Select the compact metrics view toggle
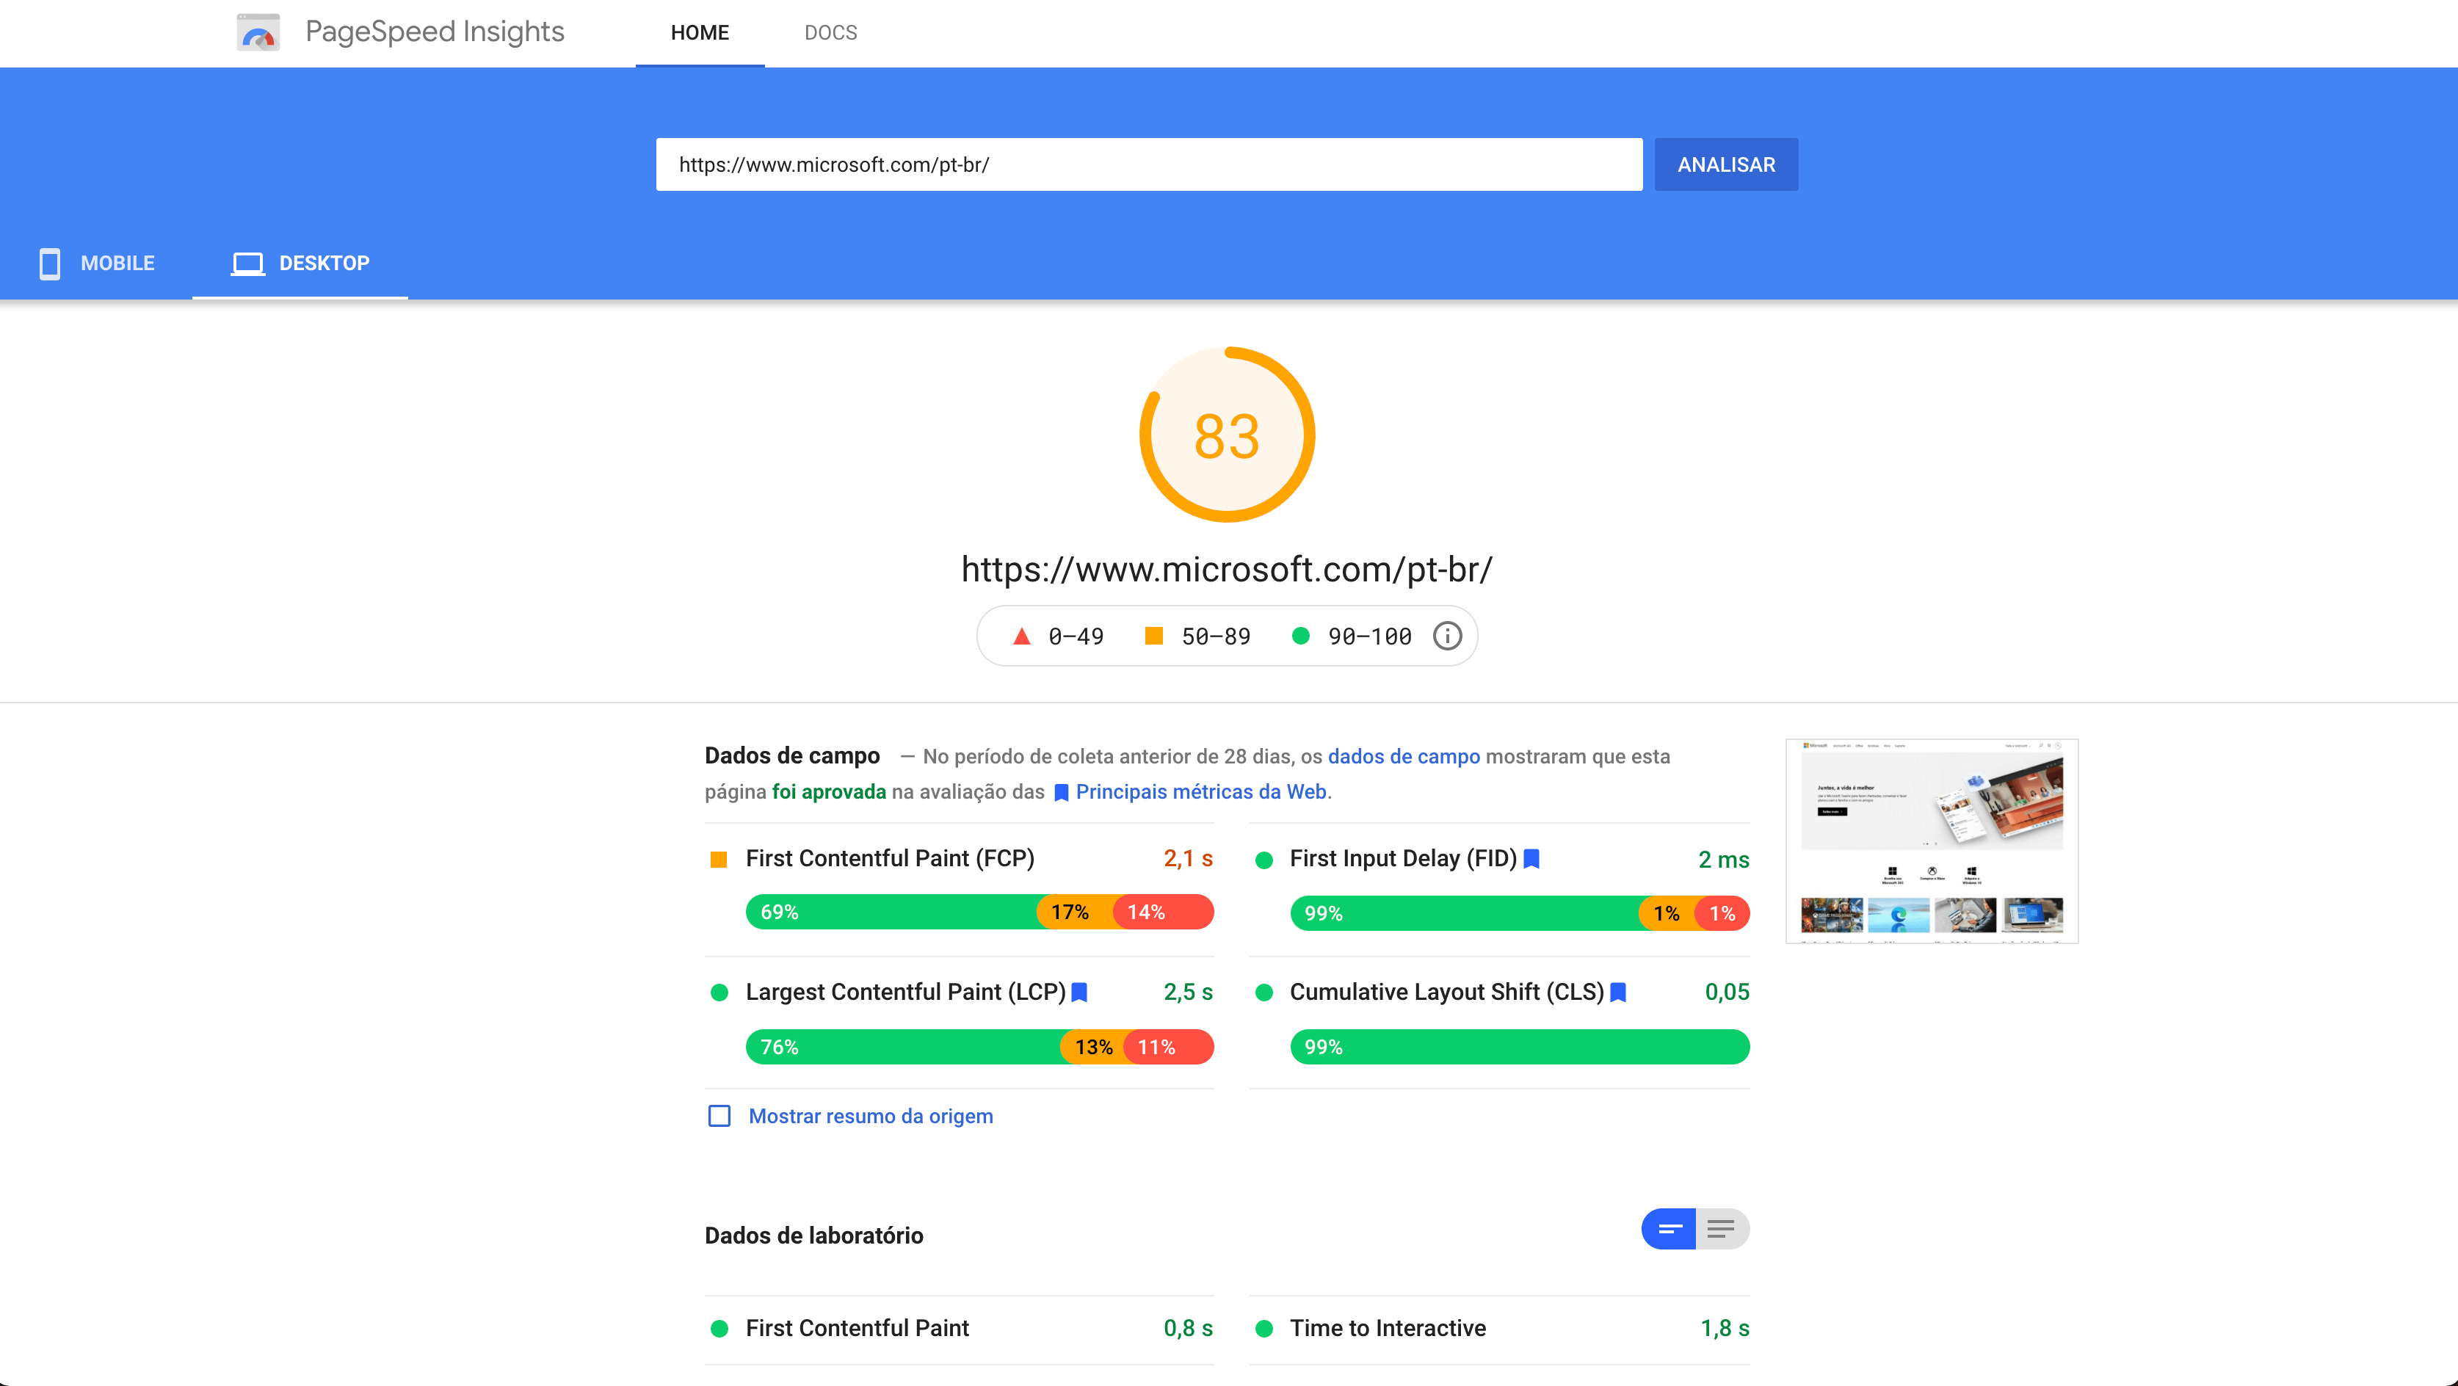2458x1386 pixels. click(x=1669, y=1229)
